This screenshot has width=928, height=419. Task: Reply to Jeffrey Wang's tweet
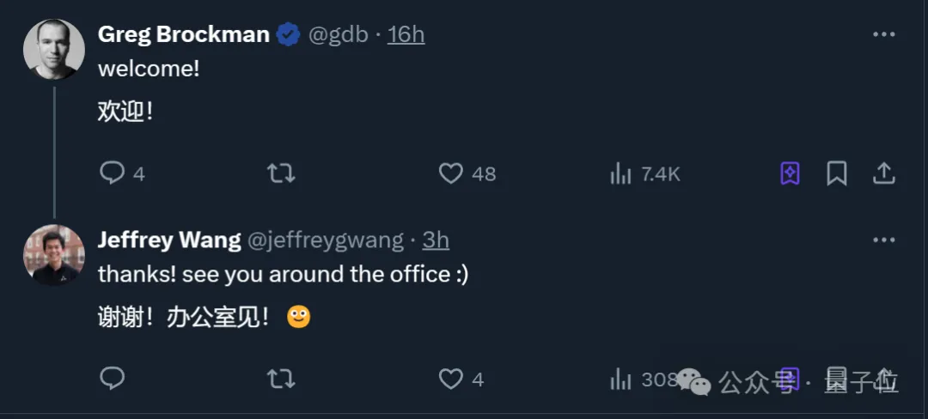(x=113, y=378)
